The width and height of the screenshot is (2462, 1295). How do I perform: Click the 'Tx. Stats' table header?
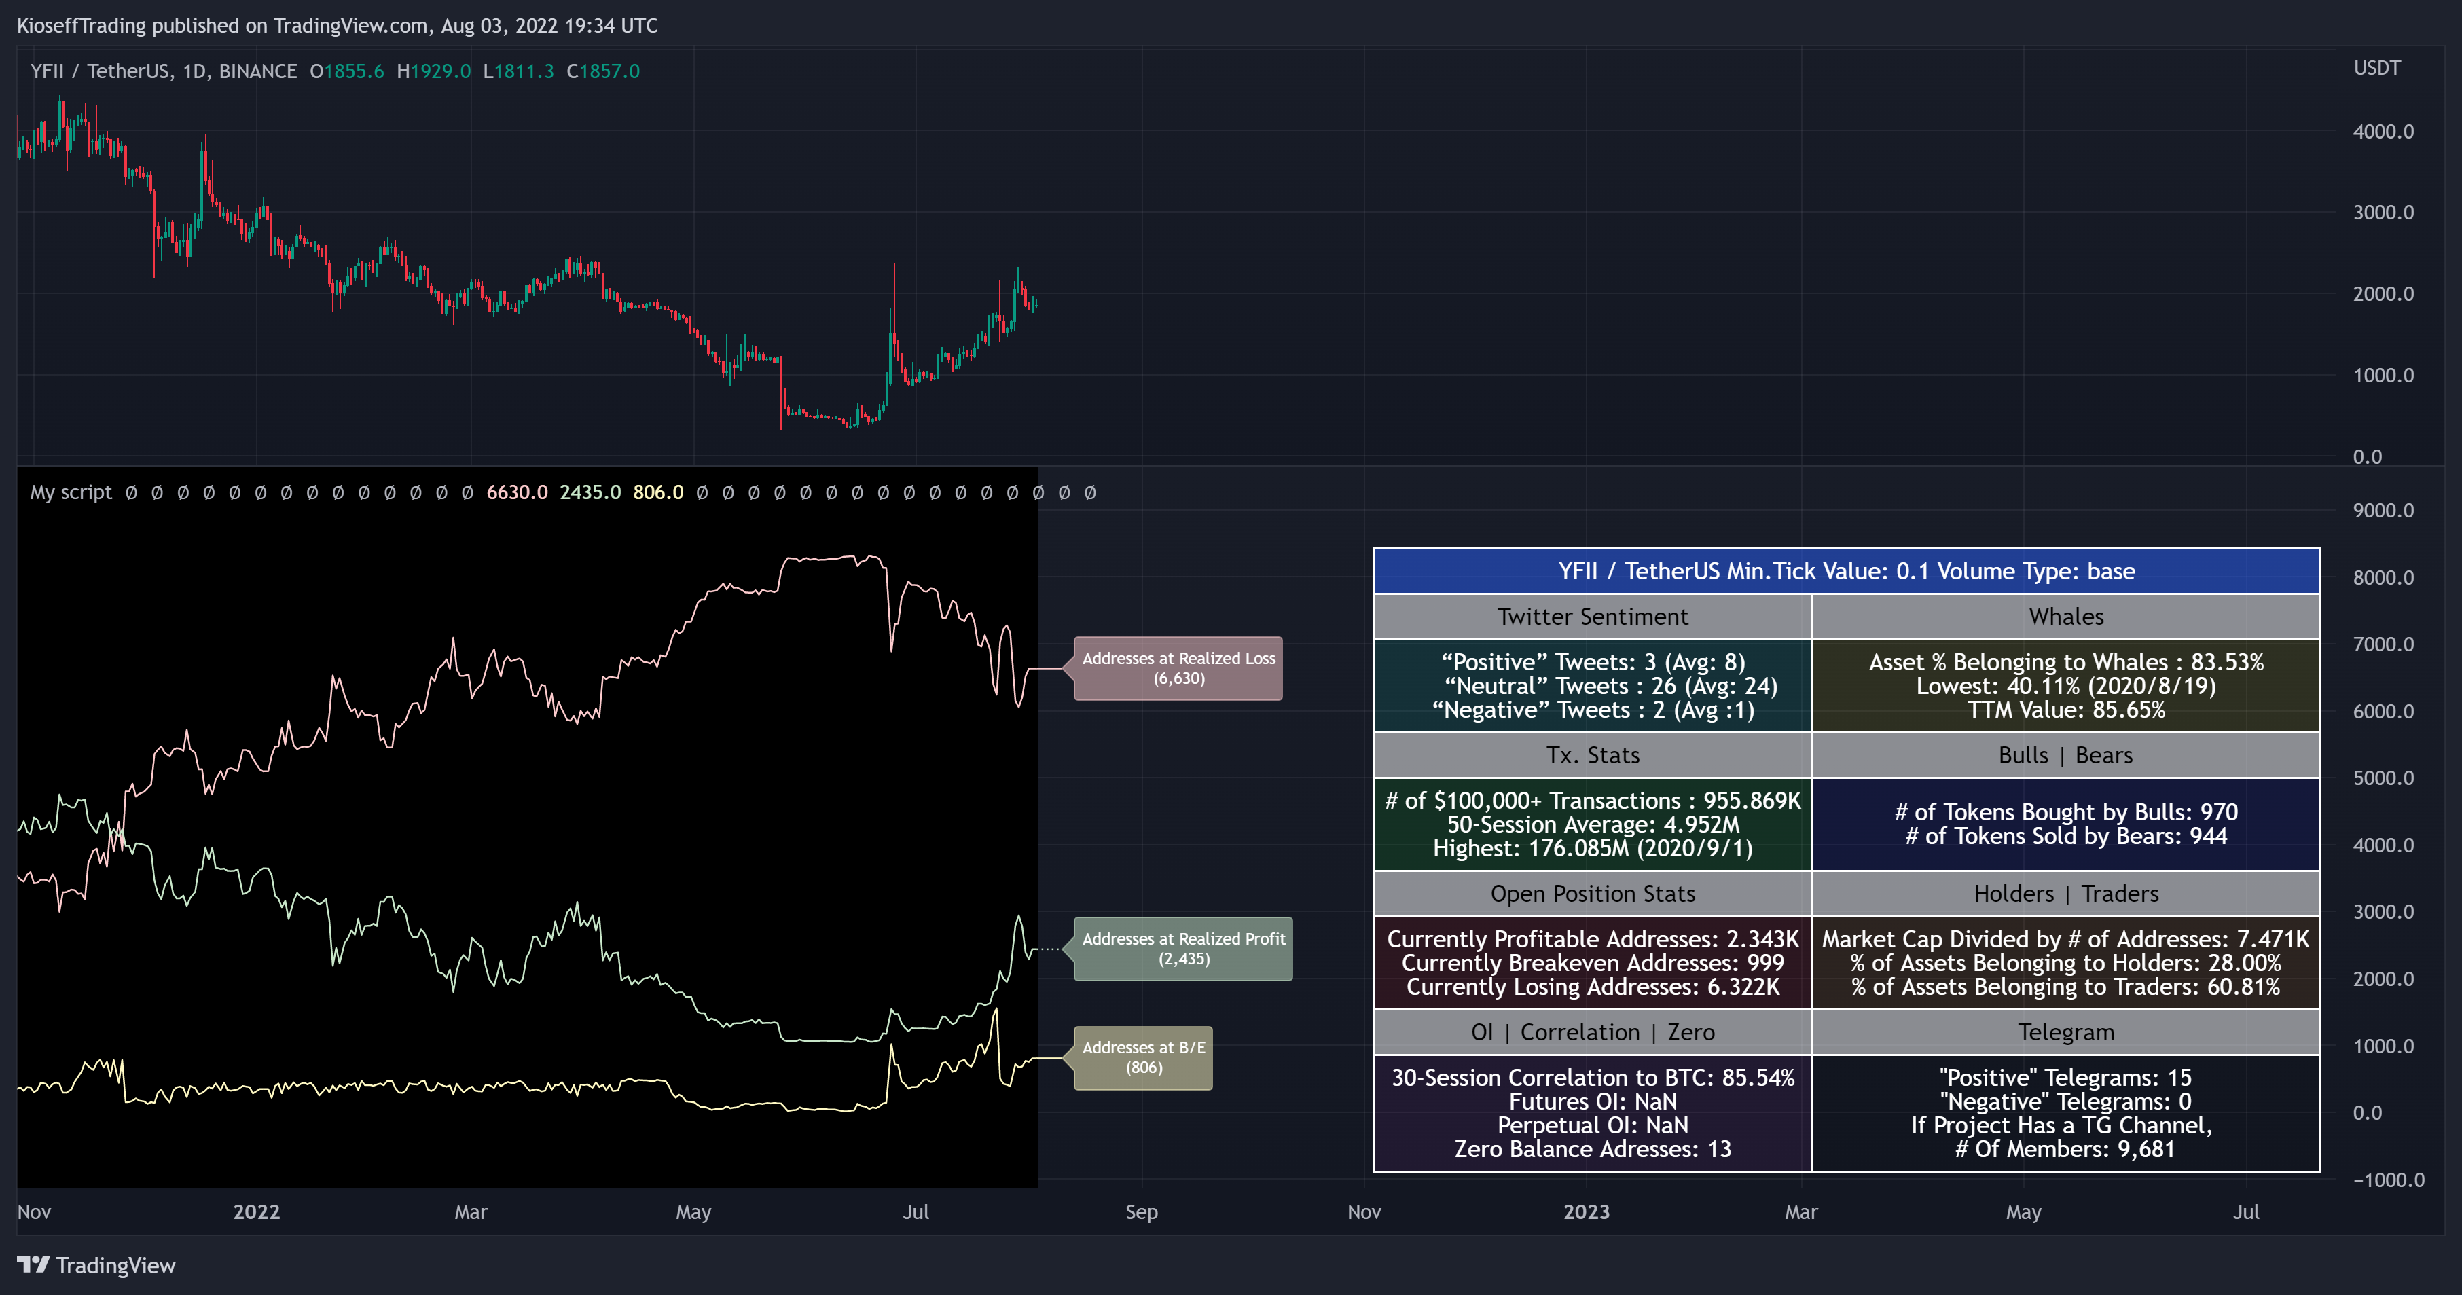(1592, 756)
